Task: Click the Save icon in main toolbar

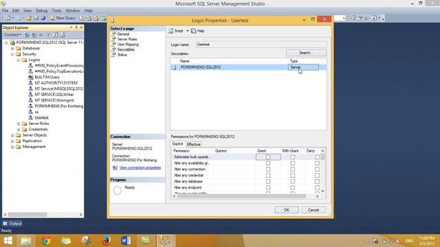Action: pyautogui.click(x=36, y=19)
